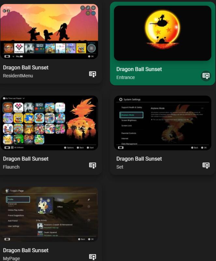The width and height of the screenshot is (216, 261).
Task: Click the MyPage card's add-to-pack icon
Action: pos(93,257)
